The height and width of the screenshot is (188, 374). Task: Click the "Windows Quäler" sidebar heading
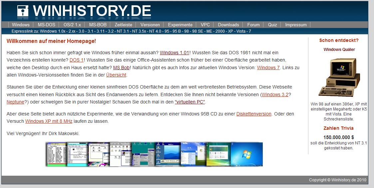339,50
